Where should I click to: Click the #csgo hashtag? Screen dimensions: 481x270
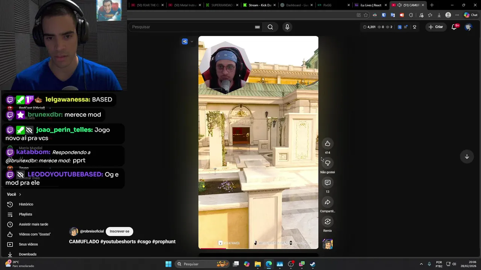click(x=144, y=241)
